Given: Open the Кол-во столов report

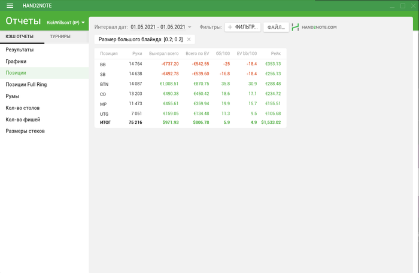Looking at the screenshot, I should point(44,108).
